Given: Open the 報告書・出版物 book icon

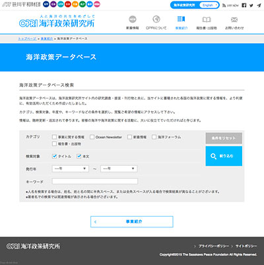Looking at the screenshot, I should tap(207, 19).
